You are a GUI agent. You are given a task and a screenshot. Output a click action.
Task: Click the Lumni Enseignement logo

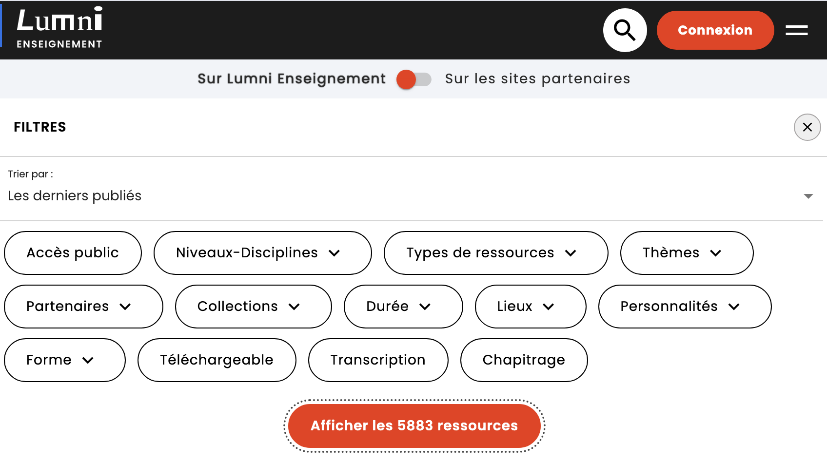click(x=59, y=28)
